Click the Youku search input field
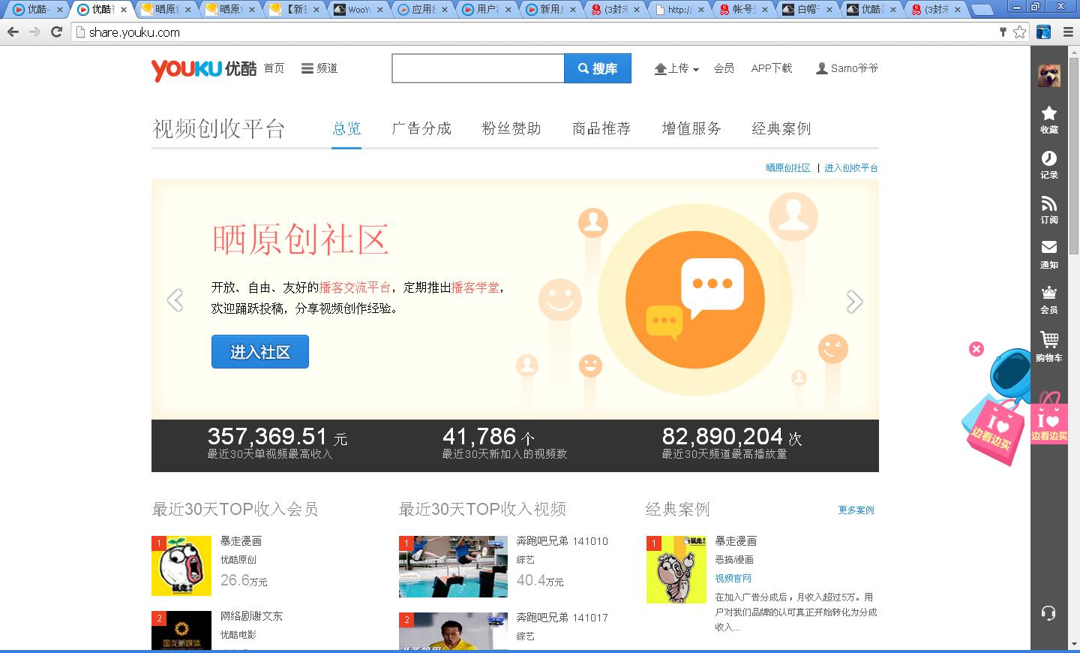 (478, 68)
